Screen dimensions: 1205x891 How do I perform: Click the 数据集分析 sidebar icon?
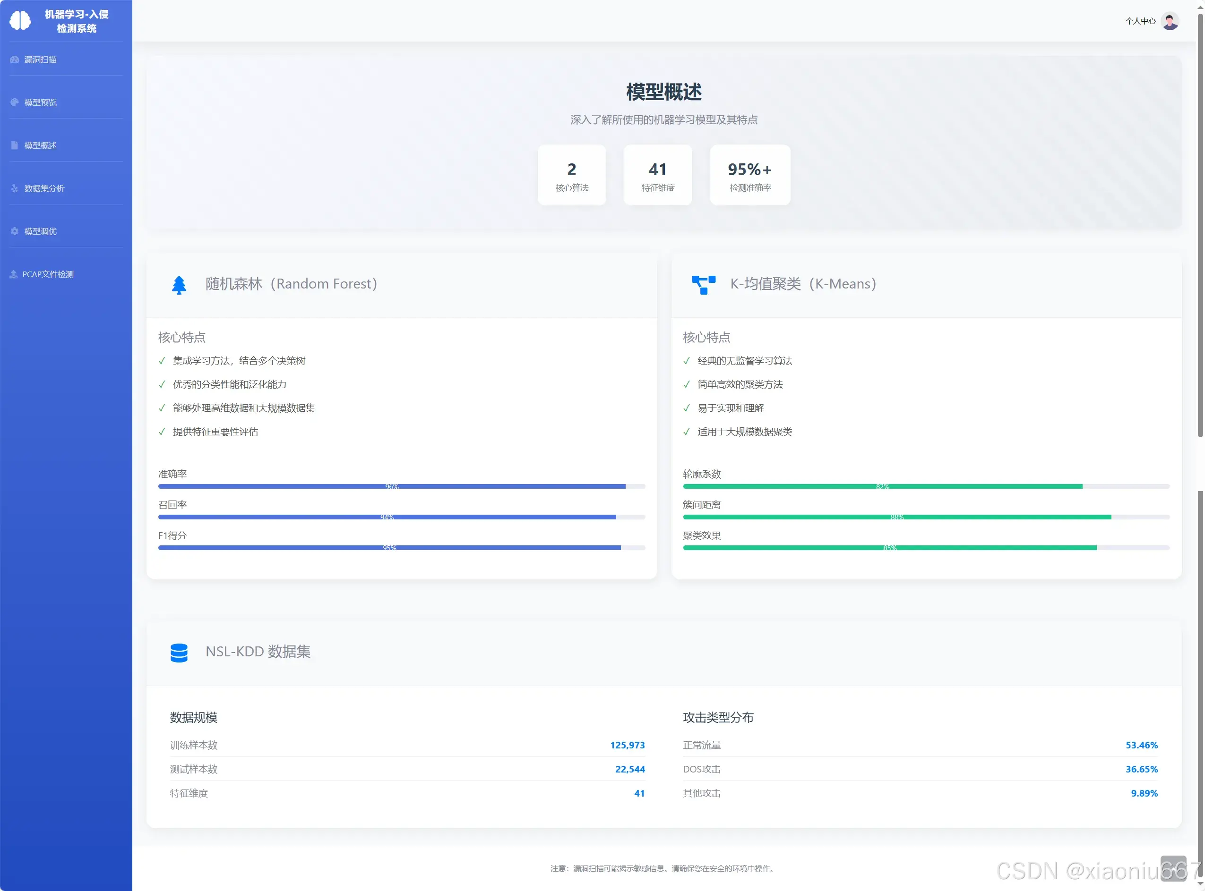tap(15, 188)
